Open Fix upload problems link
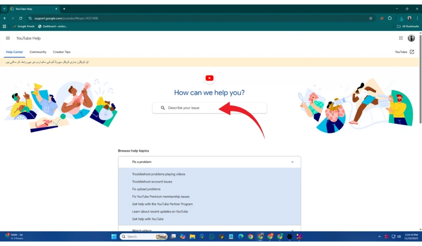 tap(146, 189)
